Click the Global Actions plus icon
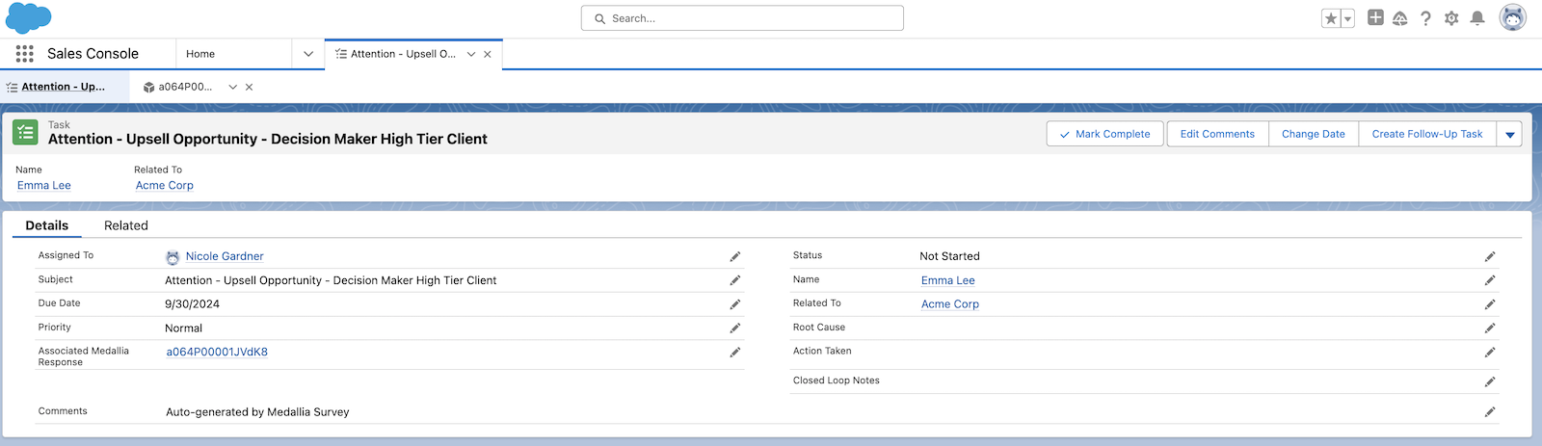1542x446 pixels. [x=1375, y=17]
